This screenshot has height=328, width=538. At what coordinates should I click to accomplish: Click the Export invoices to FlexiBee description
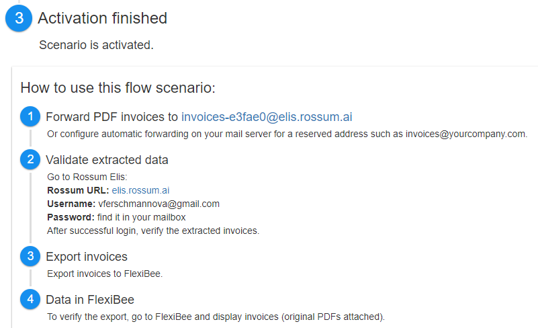tap(105, 274)
